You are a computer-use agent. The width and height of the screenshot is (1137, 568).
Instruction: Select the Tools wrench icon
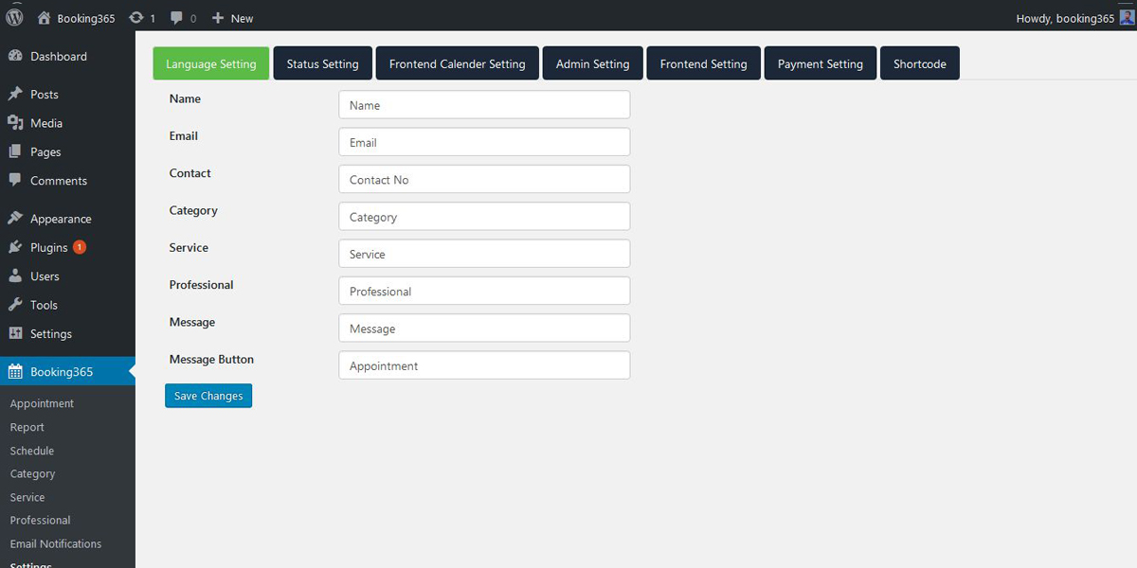pyautogui.click(x=15, y=304)
